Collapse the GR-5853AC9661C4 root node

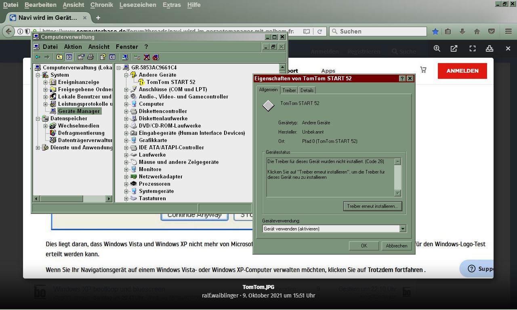pos(119,68)
